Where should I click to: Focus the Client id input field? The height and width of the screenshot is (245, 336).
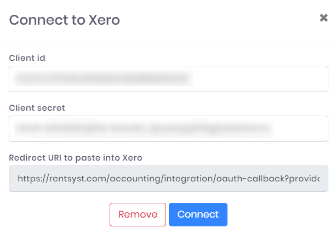click(x=168, y=79)
